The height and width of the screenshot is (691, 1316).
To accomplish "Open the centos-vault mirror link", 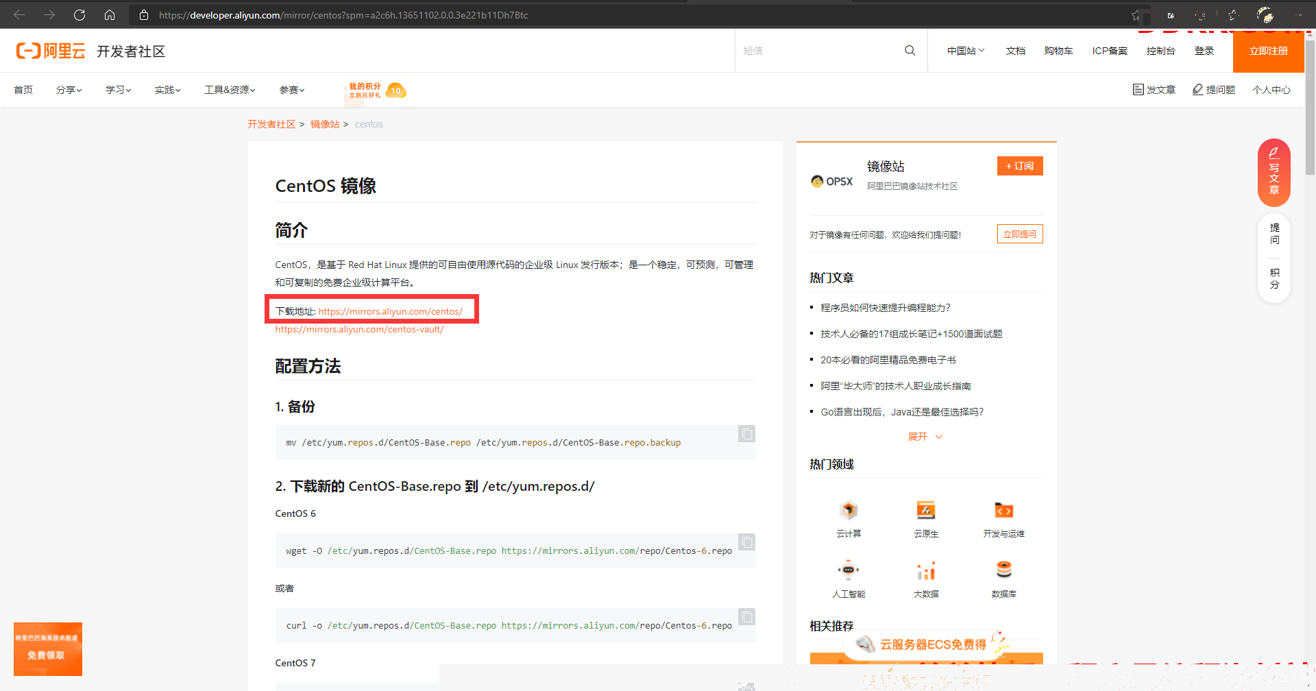I will [359, 329].
